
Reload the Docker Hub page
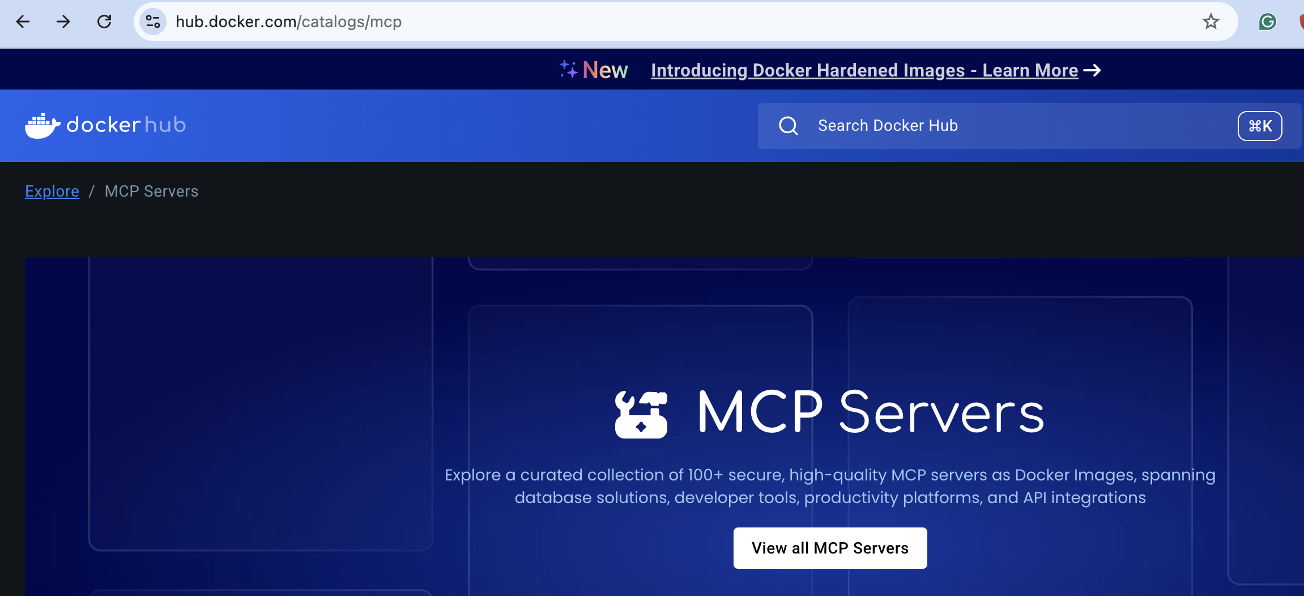coord(104,22)
